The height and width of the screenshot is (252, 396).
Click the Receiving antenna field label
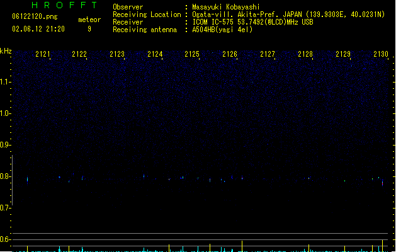click(x=145, y=30)
